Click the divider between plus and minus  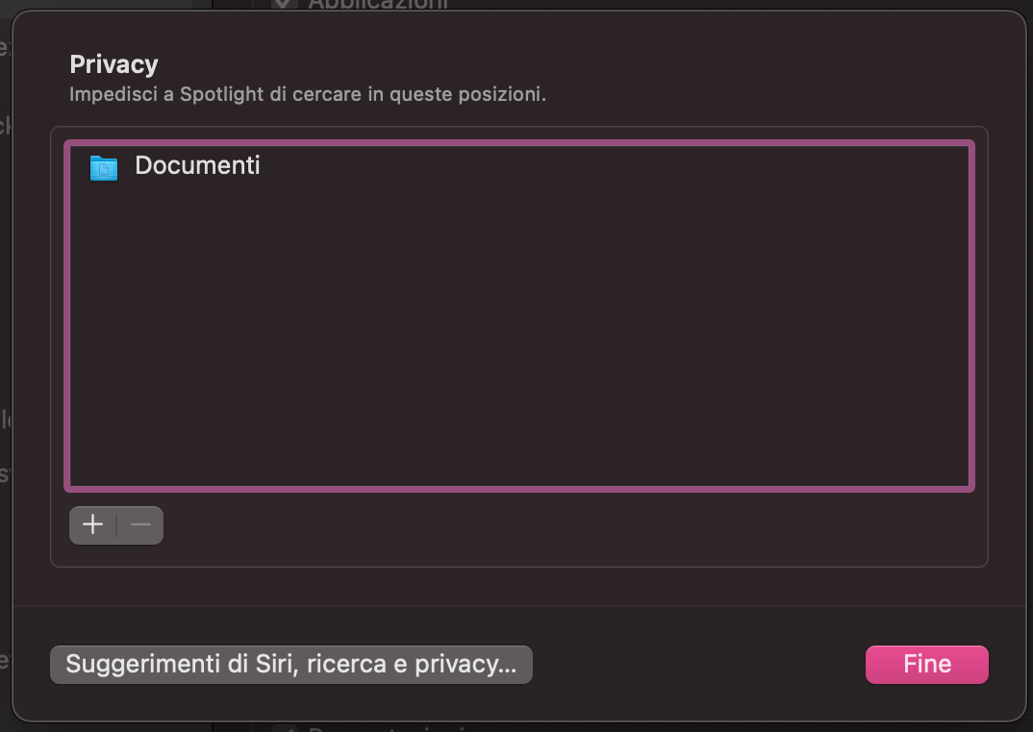coord(117,525)
